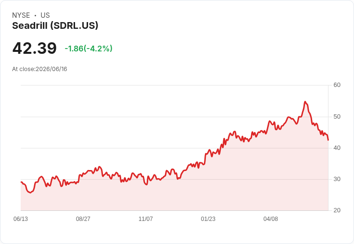The height and width of the screenshot is (244, 354).
Task: Click the 11/07 date axis label
Action: [146, 219]
